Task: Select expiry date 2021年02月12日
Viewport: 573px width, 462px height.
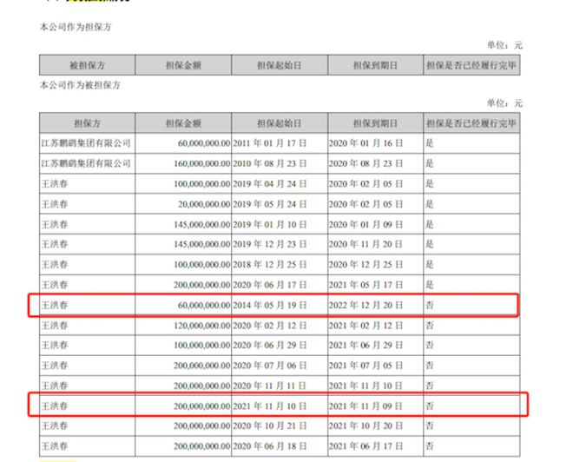Action: (x=366, y=326)
